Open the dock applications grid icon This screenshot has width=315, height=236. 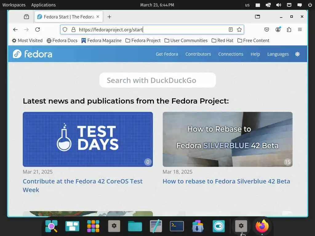pos(93,226)
